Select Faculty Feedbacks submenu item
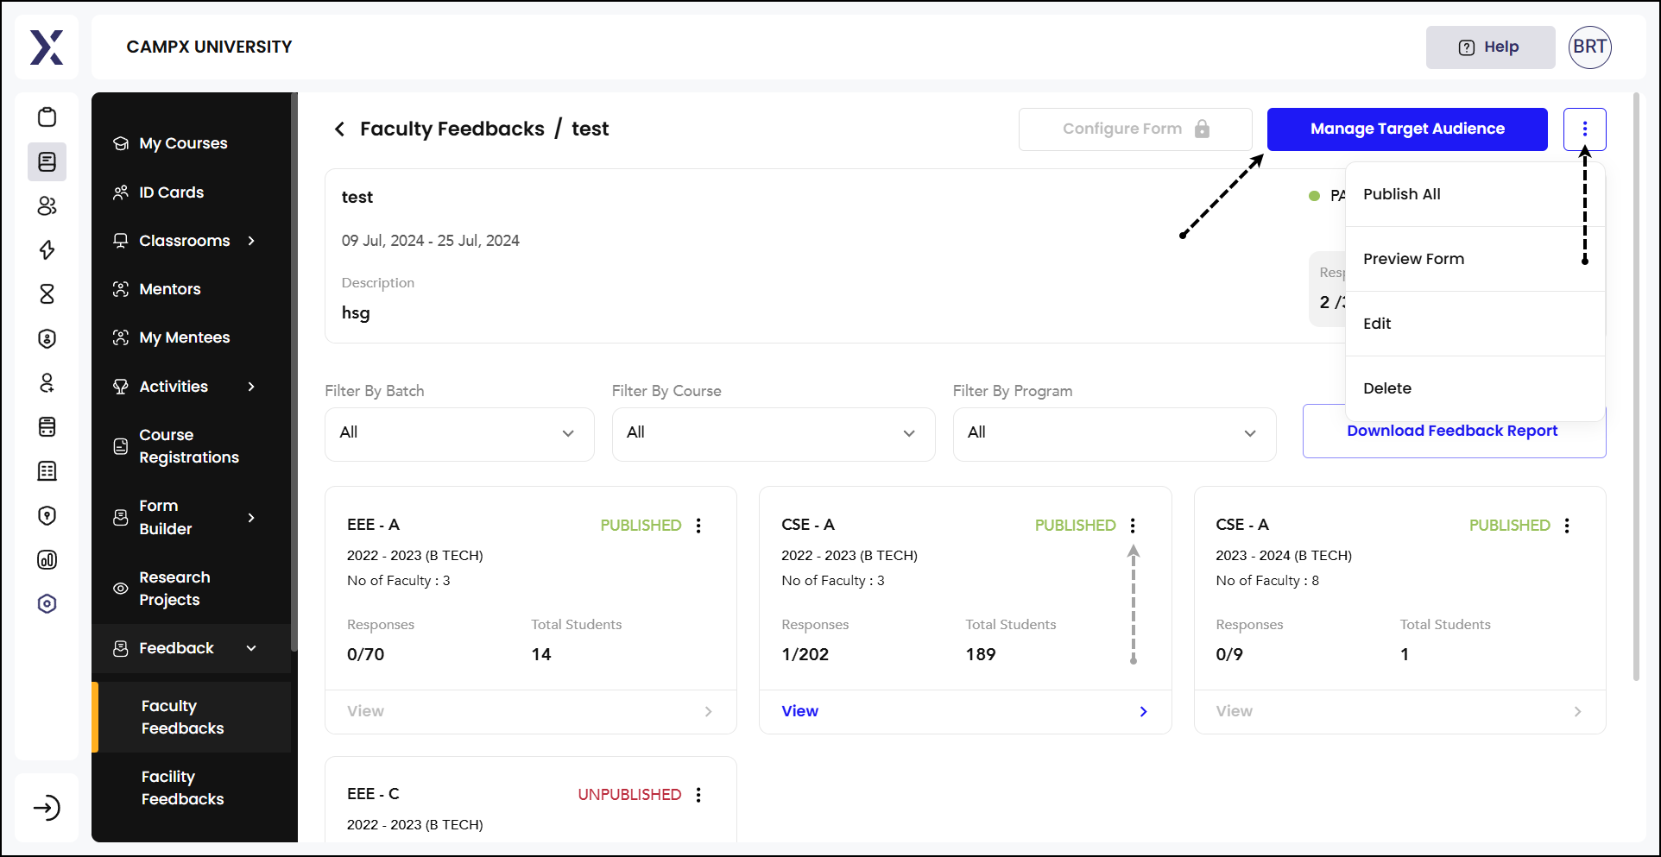 pos(192,717)
